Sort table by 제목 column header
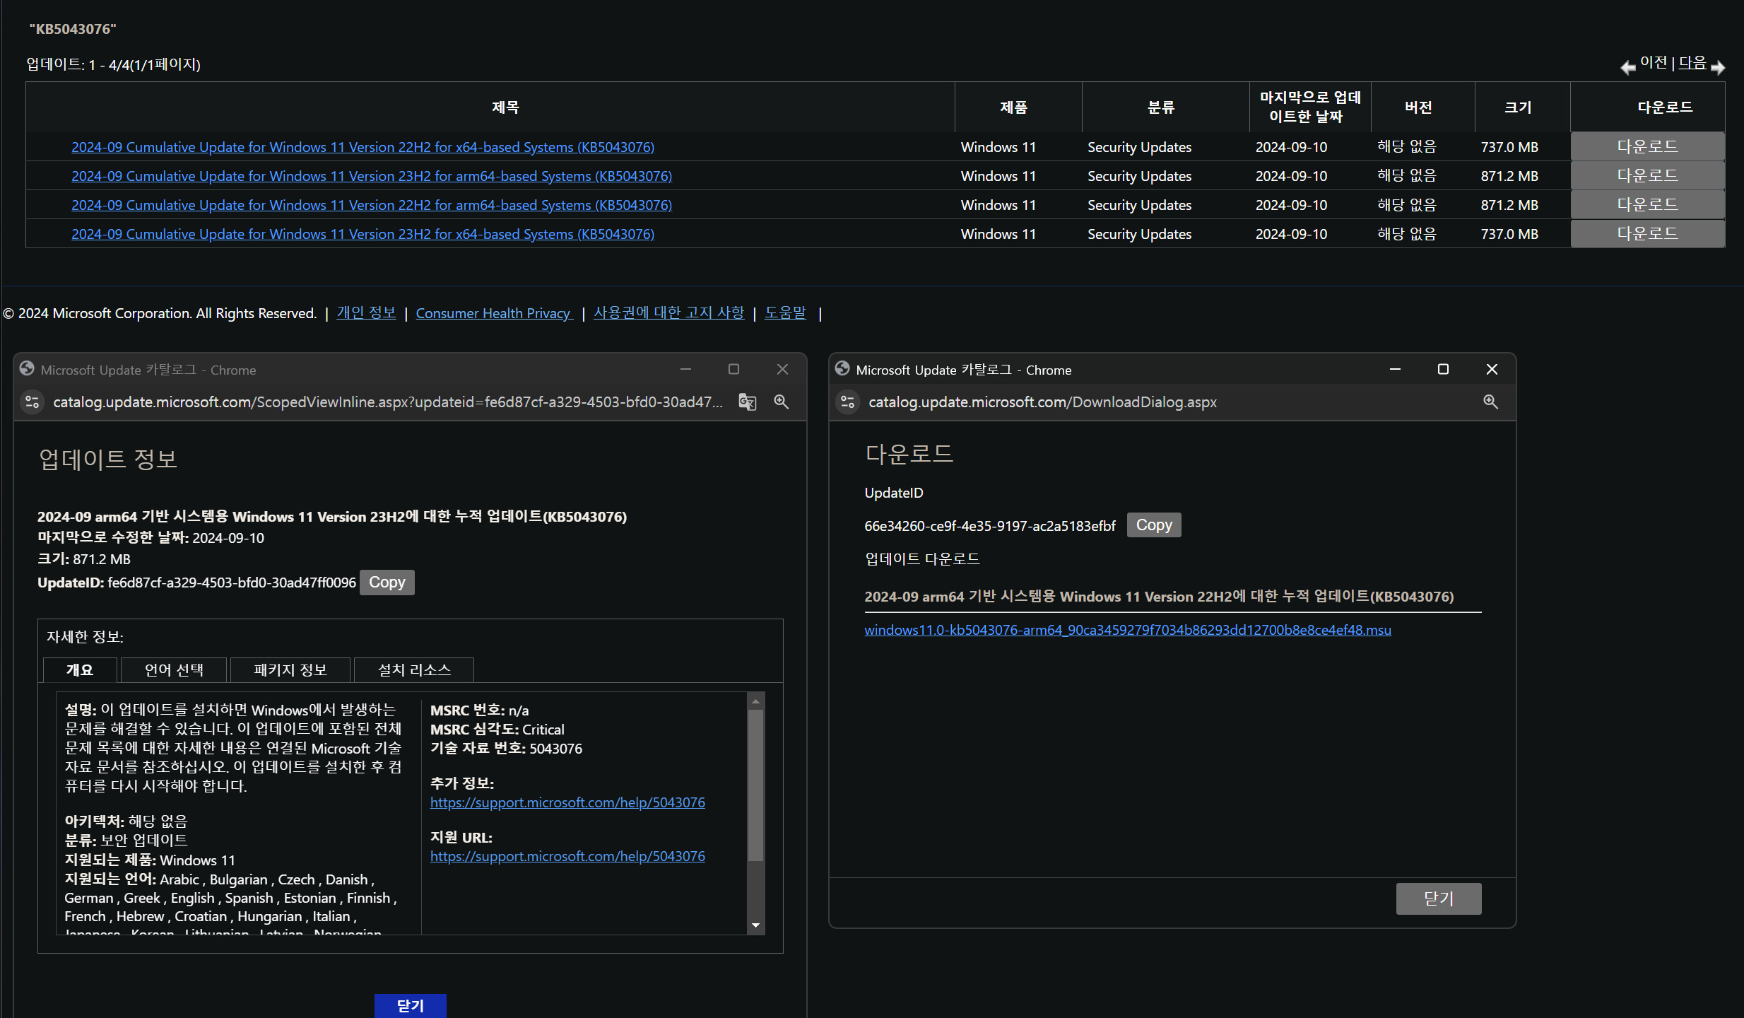The width and height of the screenshot is (1744, 1018). pyautogui.click(x=505, y=107)
